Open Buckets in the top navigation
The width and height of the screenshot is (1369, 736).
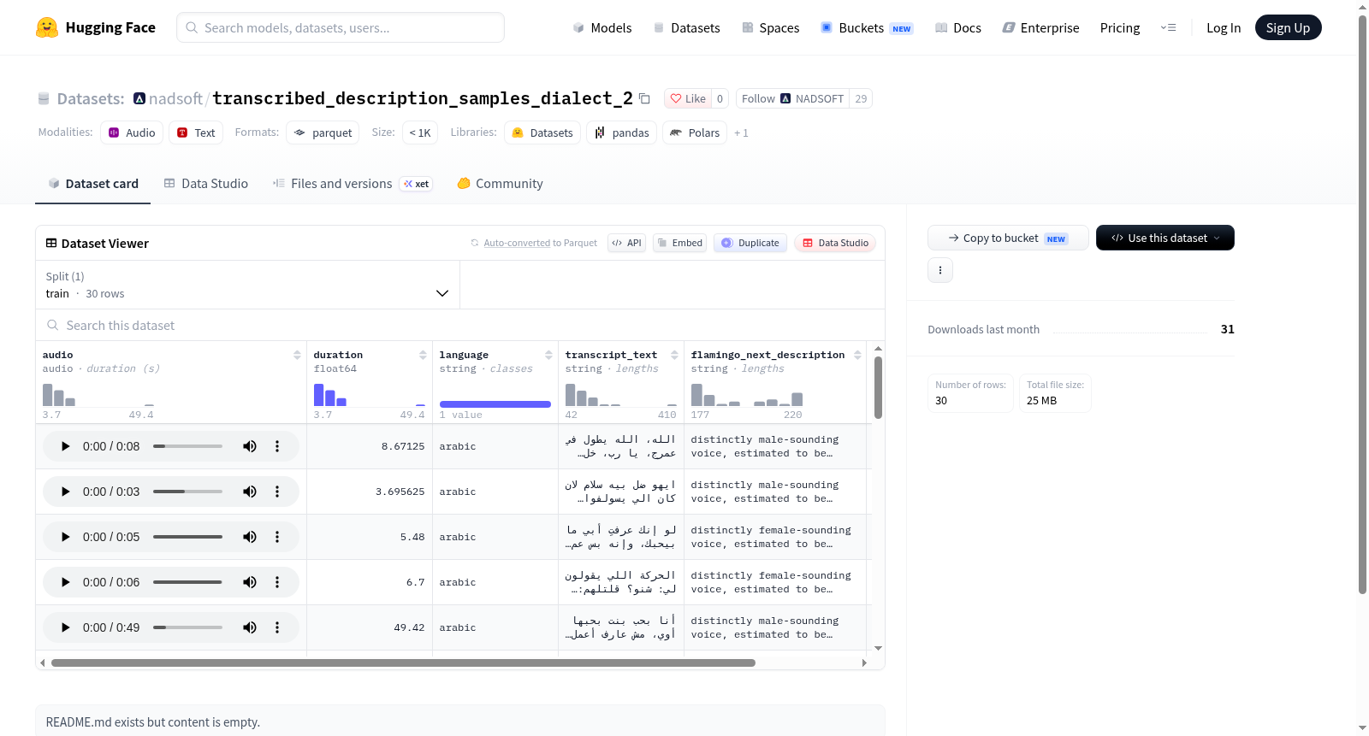[x=867, y=27]
